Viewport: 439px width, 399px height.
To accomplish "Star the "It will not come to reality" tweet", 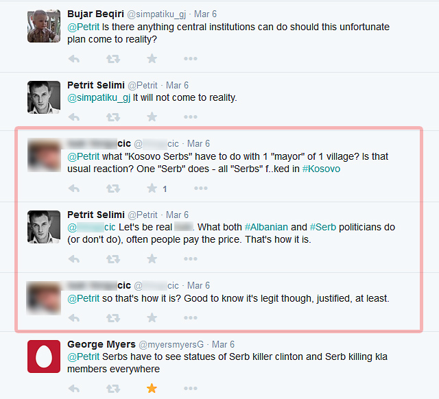I will coord(152,117).
